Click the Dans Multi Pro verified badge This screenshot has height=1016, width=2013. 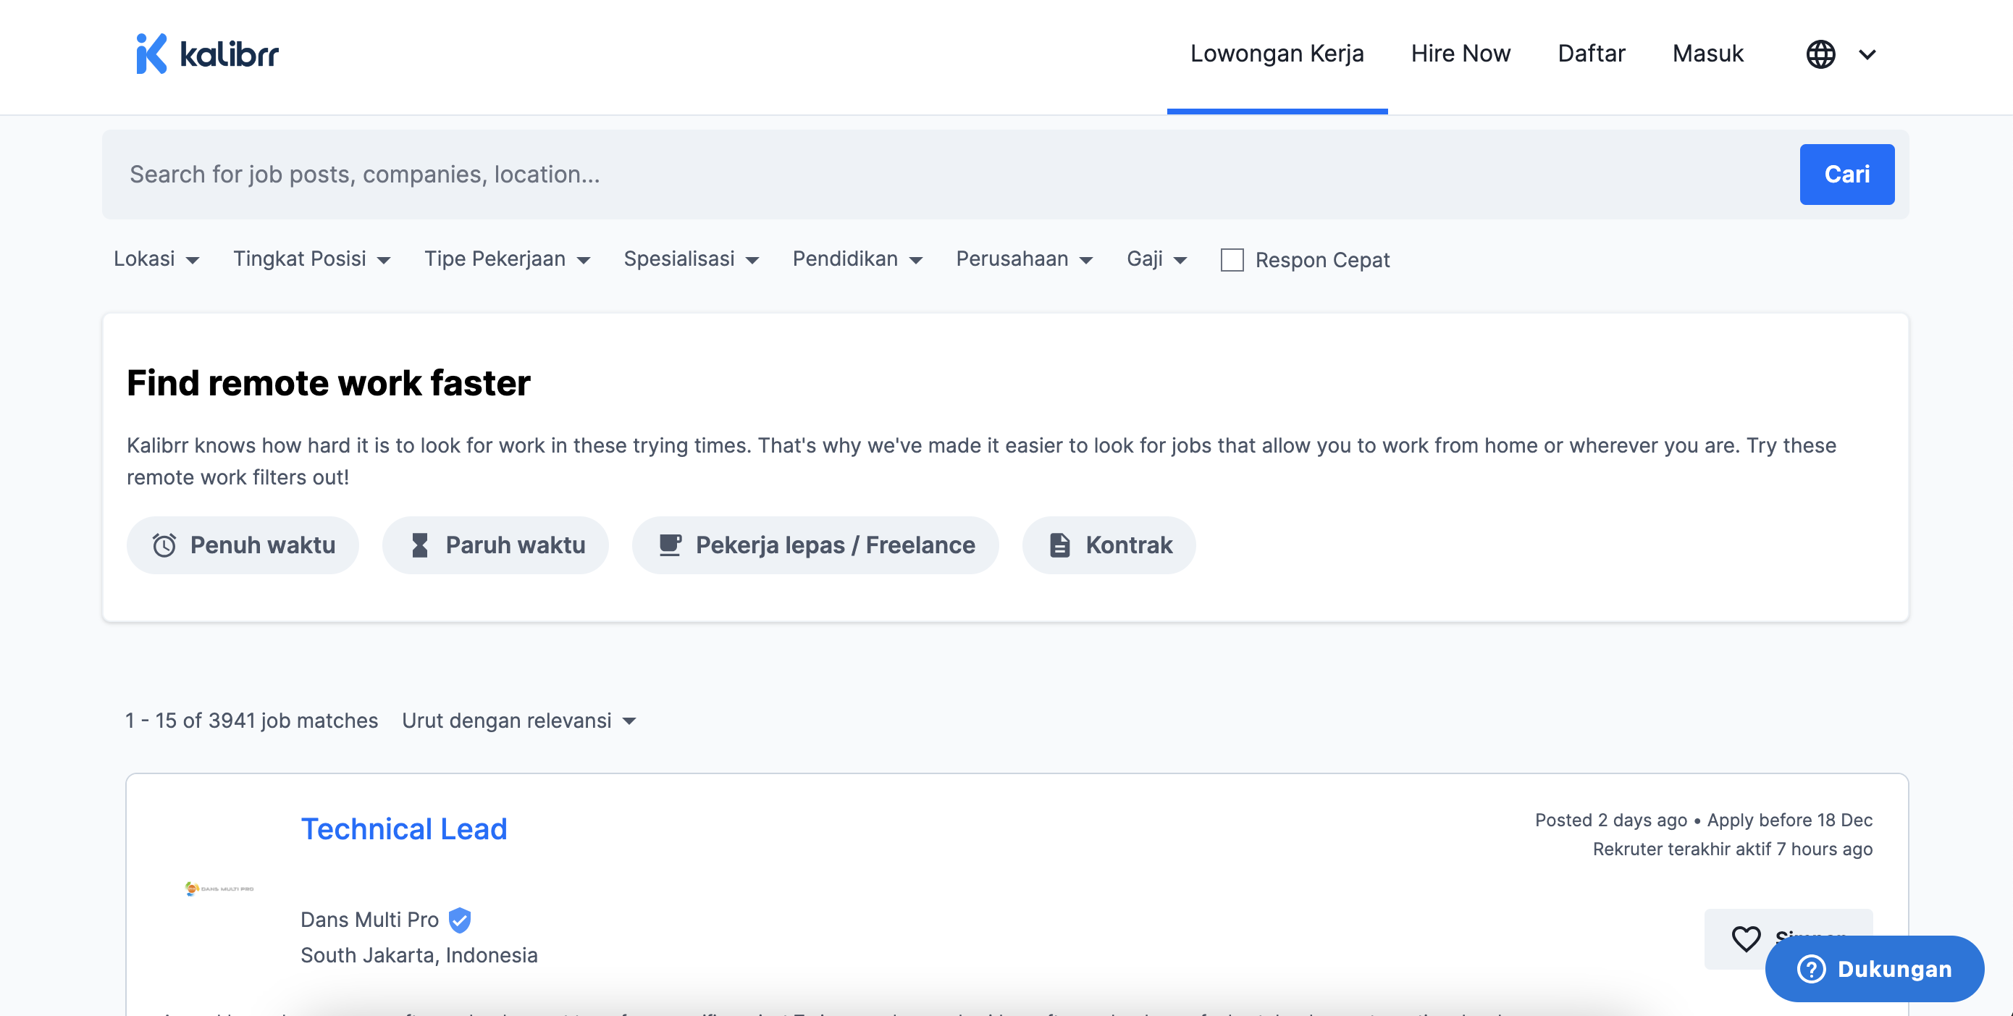pos(460,920)
